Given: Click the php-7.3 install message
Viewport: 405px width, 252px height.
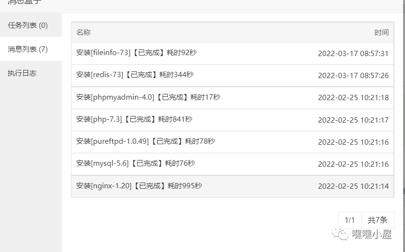Looking at the screenshot, I should tap(232, 120).
